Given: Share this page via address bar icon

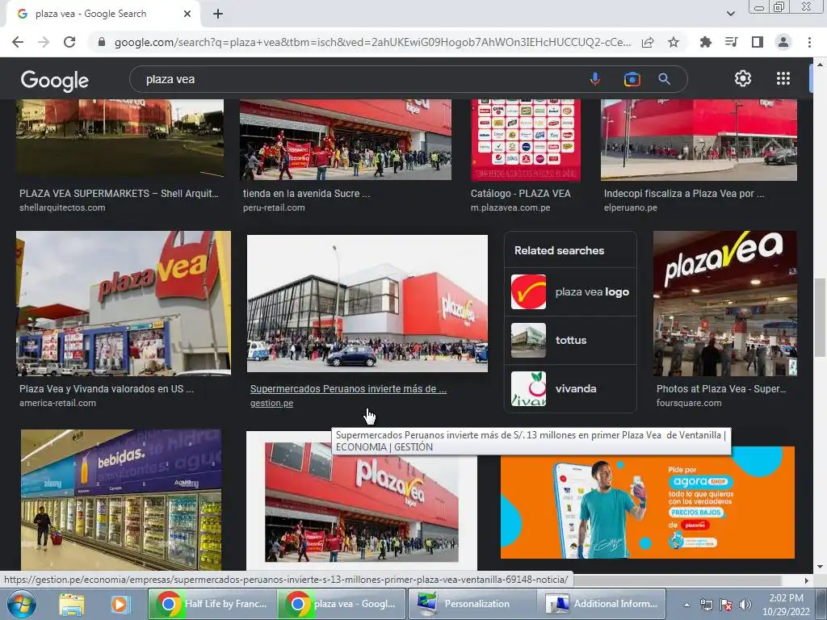Looking at the screenshot, I should click(x=648, y=42).
